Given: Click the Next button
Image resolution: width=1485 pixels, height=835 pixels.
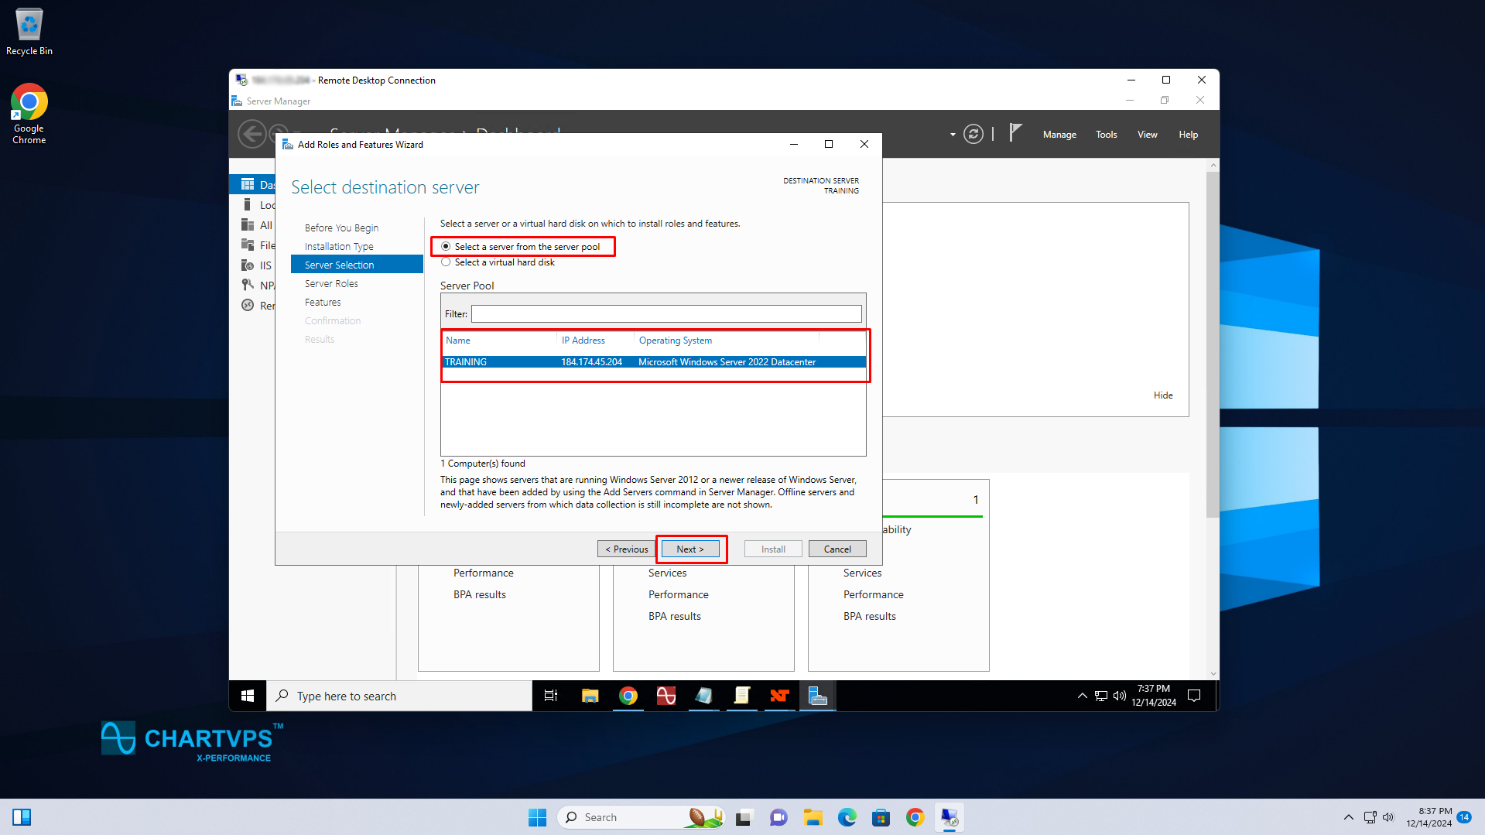Looking at the screenshot, I should click(x=690, y=549).
